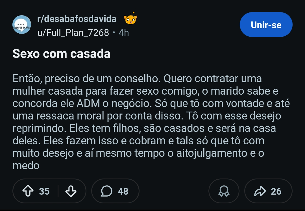Click the 4h post timestamp
This screenshot has width=305, height=211.
[x=124, y=33]
